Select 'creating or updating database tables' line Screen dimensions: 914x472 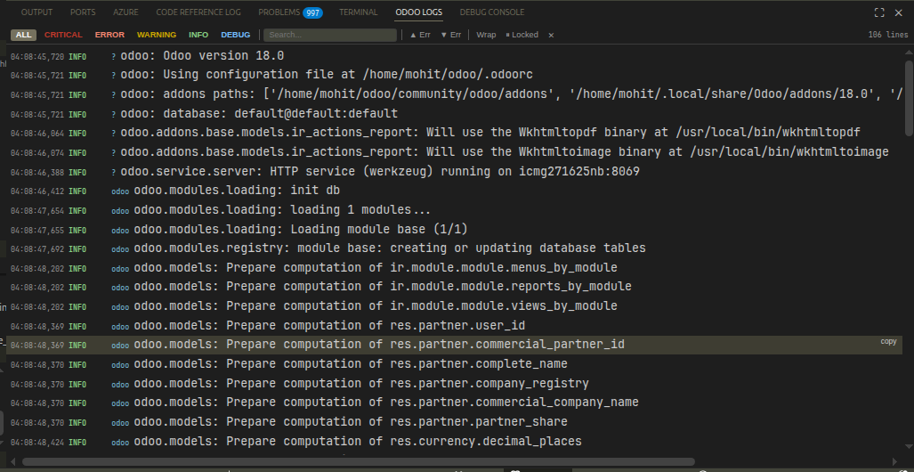454,248
